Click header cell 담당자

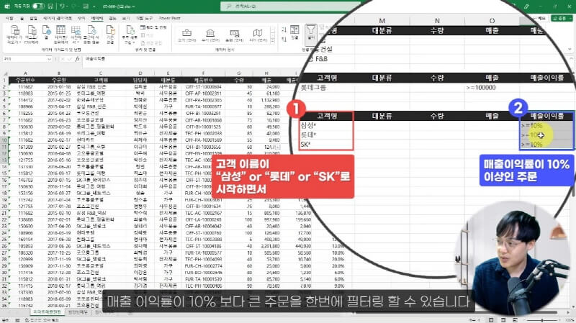click(x=140, y=80)
